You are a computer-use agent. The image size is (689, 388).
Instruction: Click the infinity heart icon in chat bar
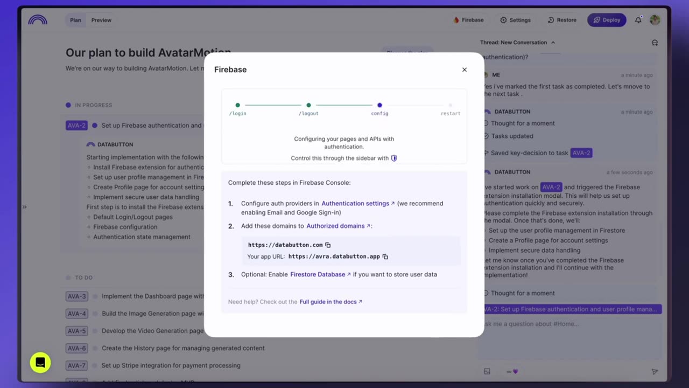pos(512,371)
